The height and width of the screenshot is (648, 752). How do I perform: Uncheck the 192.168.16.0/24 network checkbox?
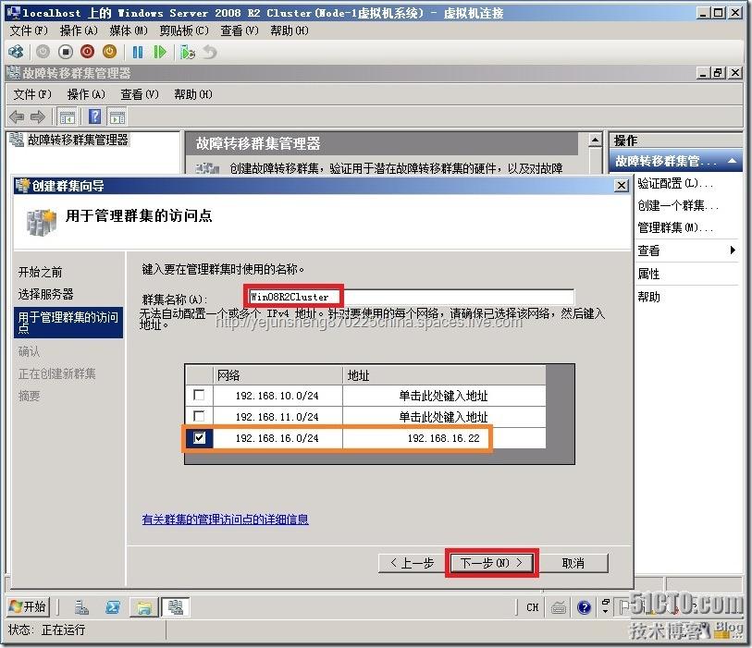coord(199,437)
